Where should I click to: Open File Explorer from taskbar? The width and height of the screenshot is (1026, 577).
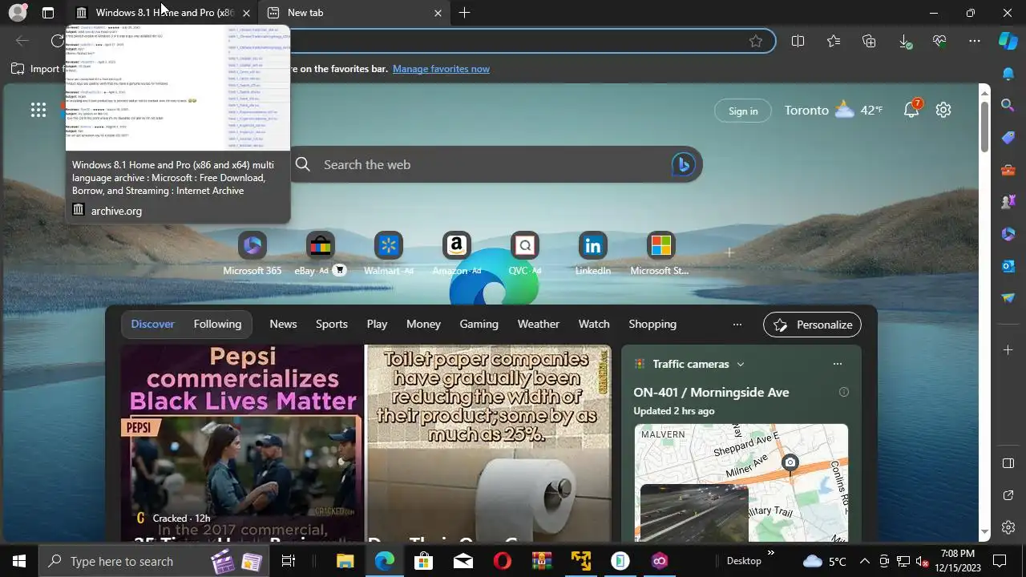[345, 561]
